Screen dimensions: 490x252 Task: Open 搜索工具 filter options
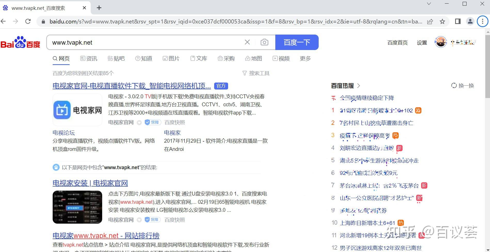256,73
